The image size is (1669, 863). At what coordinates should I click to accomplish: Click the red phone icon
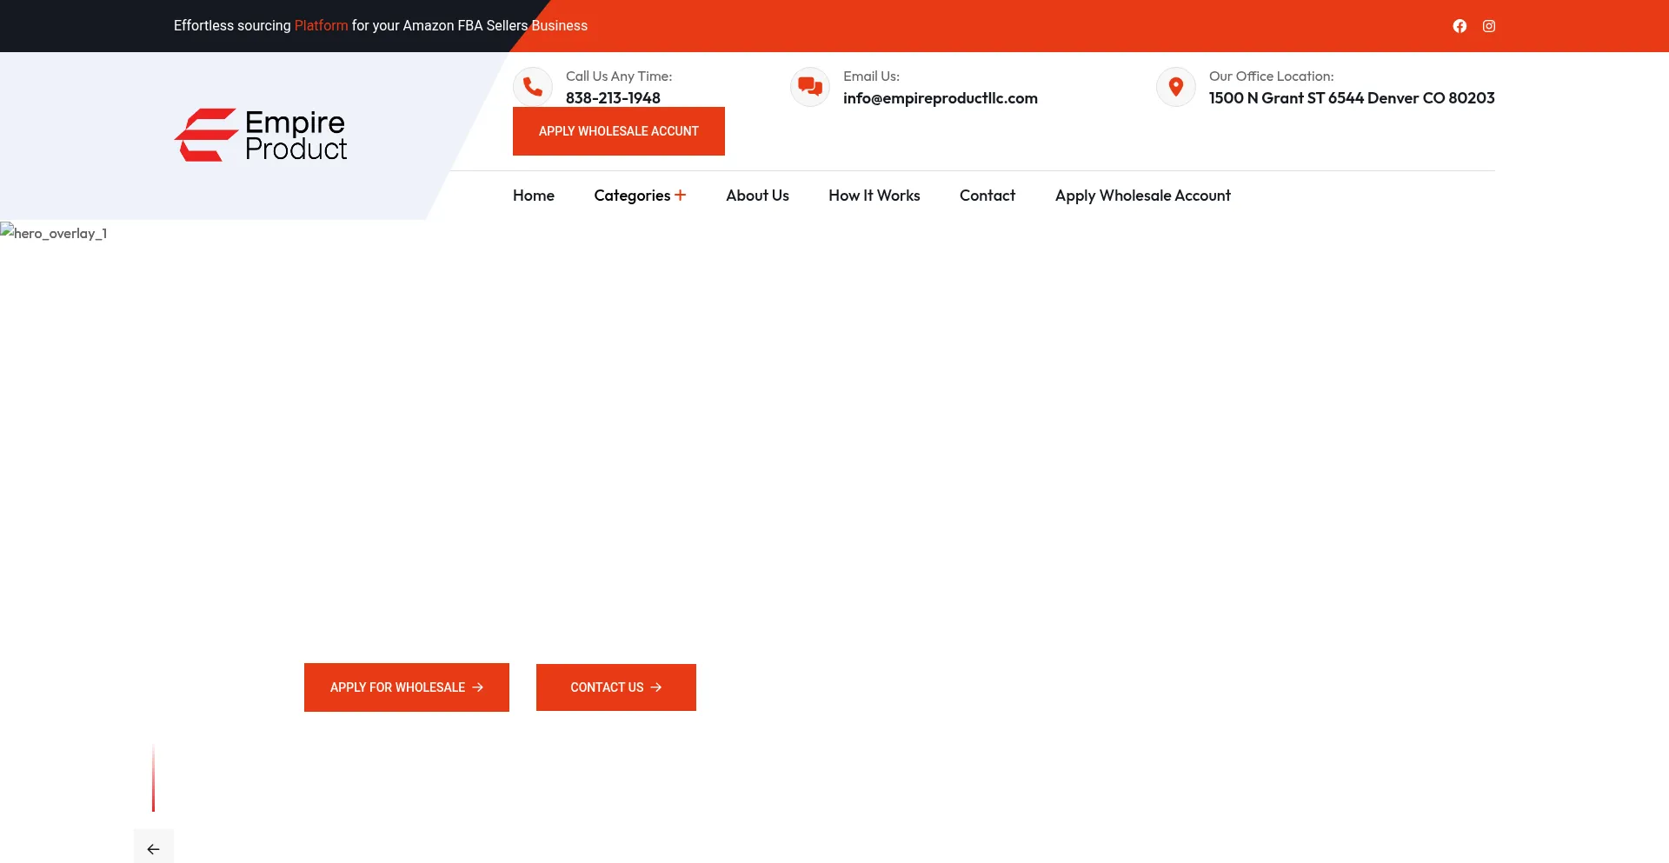(533, 87)
